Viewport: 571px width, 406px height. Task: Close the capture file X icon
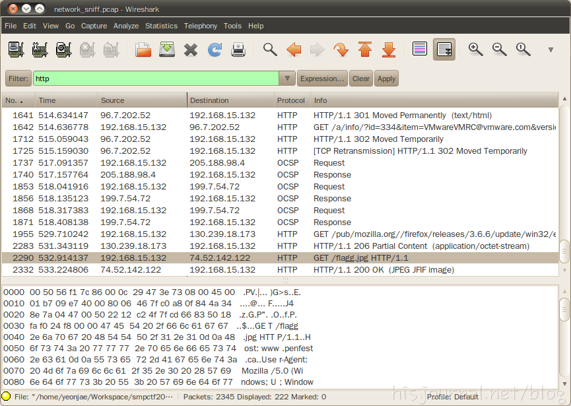191,50
